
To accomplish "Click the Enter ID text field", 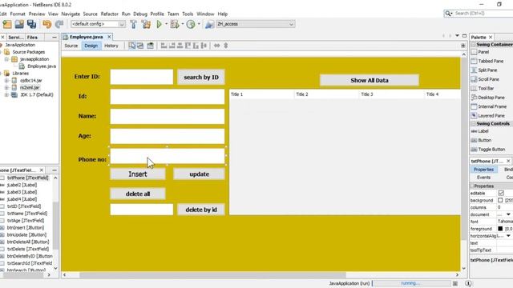I will [141, 77].
